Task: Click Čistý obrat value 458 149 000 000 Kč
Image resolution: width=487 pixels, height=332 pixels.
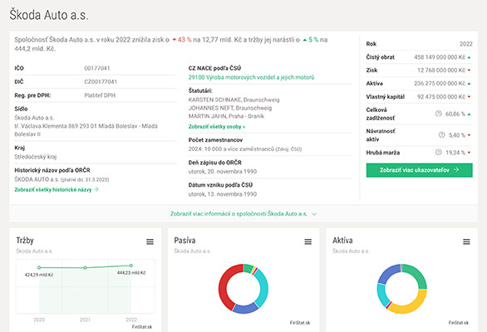Action: [440, 57]
